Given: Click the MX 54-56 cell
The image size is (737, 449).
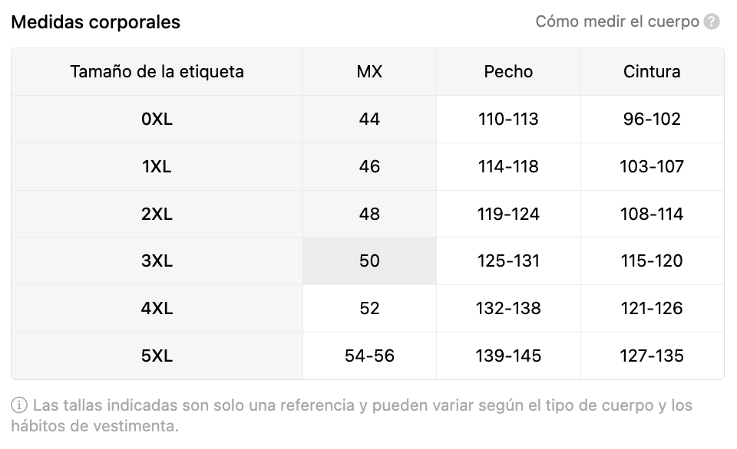Looking at the screenshot, I should (369, 356).
